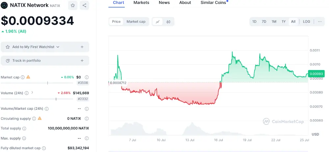Viewport: 329px width, 152px height.
Task: Select the Price chart toggle
Action: pos(116,22)
